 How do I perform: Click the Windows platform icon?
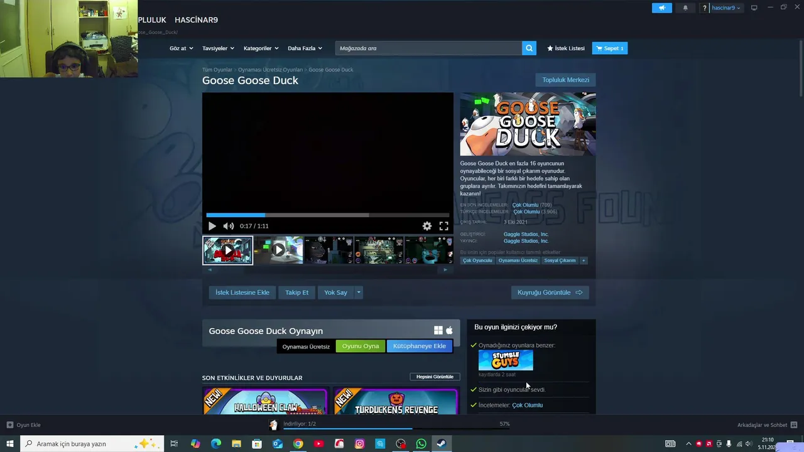438,331
